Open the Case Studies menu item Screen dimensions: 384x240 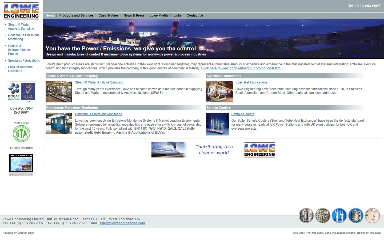tap(109, 15)
